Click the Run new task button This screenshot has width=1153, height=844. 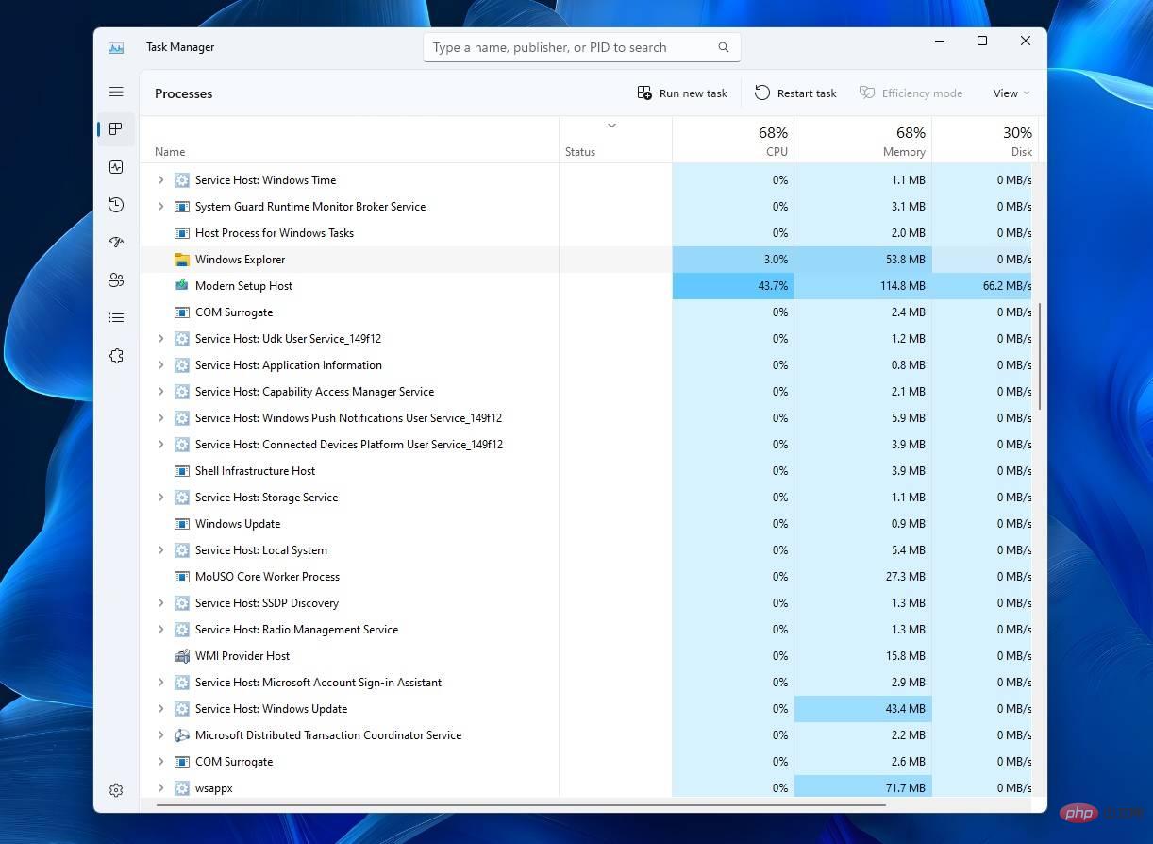click(x=681, y=93)
